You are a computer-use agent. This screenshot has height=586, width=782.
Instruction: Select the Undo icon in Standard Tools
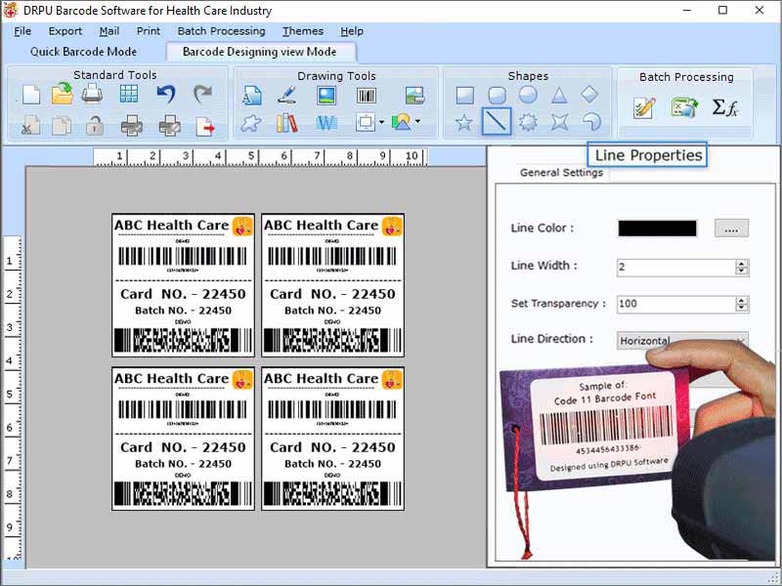coord(165,93)
